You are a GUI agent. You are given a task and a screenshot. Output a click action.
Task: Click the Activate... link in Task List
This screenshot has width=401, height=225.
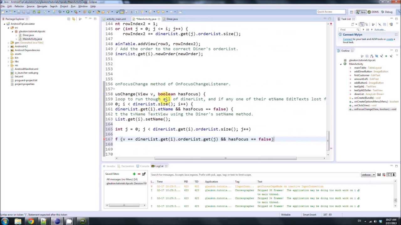click(380, 30)
